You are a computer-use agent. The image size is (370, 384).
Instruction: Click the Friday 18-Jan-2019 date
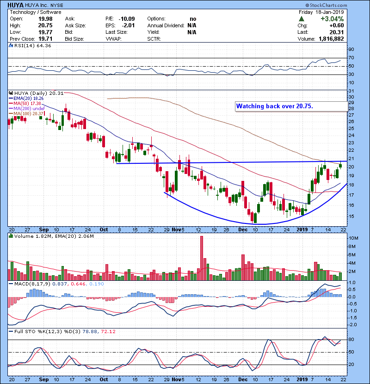[321, 12]
